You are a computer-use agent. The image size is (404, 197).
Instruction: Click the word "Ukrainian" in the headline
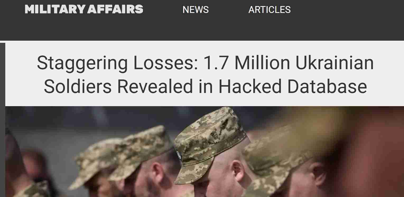click(335, 63)
